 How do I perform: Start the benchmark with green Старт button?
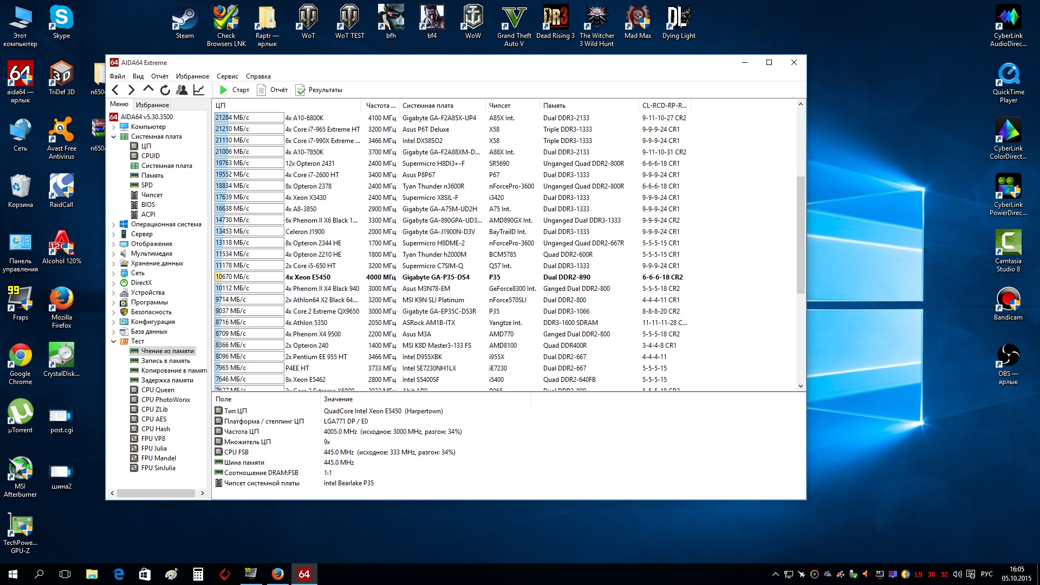tap(234, 90)
